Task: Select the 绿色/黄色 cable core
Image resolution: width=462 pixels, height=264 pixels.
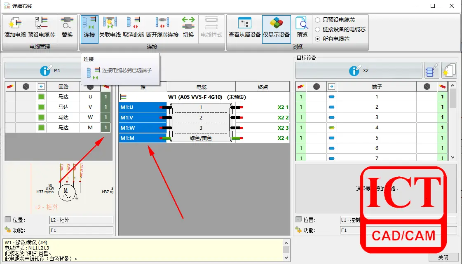Action: 201,138
